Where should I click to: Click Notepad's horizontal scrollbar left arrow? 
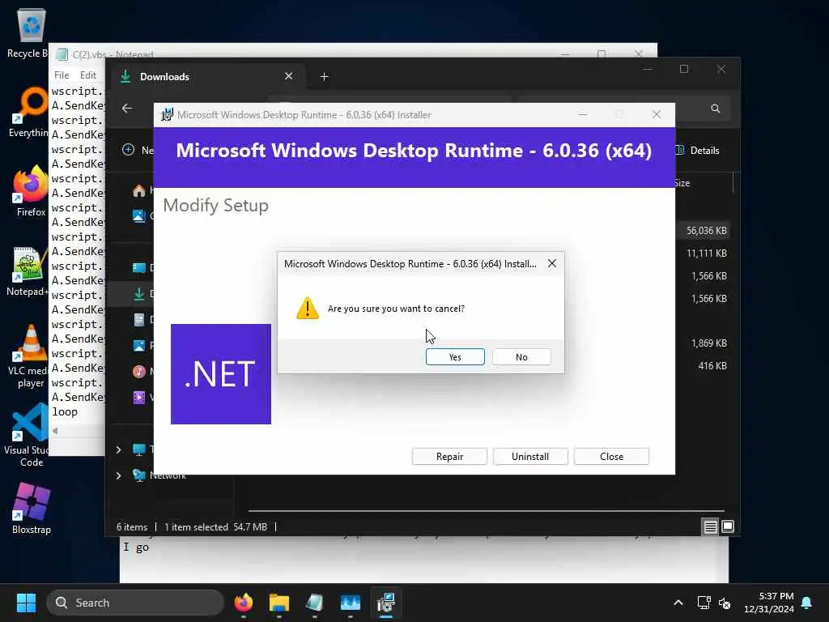click(55, 431)
